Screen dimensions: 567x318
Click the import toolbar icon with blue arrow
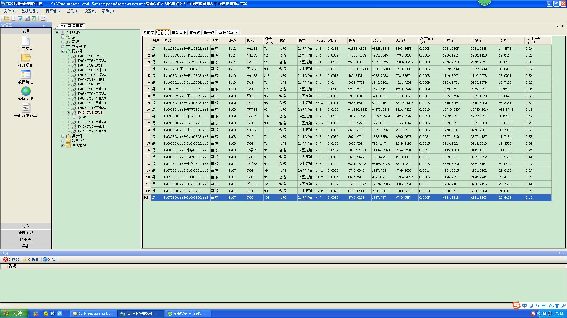click(x=20, y=18)
